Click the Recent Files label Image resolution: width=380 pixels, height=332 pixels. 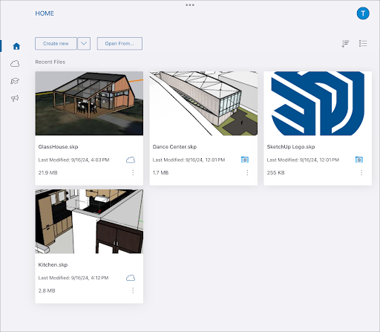(50, 62)
